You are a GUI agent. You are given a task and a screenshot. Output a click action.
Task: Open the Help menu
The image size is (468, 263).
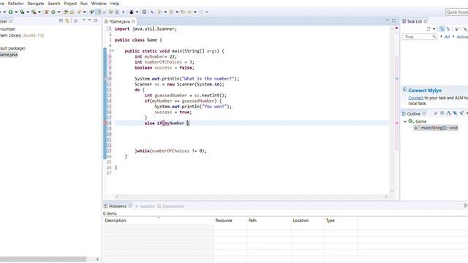click(x=115, y=4)
